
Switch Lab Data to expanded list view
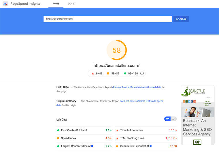click(173, 119)
